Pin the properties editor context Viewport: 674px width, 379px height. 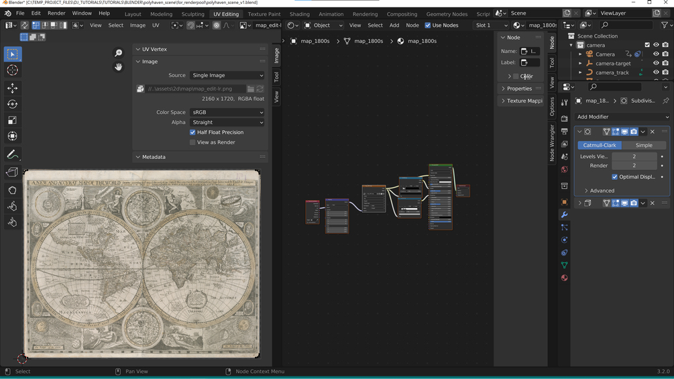(x=665, y=101)
